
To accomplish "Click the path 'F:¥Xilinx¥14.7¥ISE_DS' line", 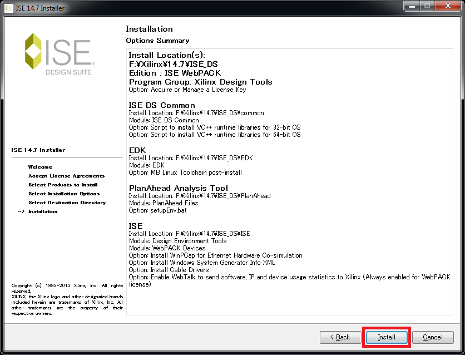I will point(174,64).
